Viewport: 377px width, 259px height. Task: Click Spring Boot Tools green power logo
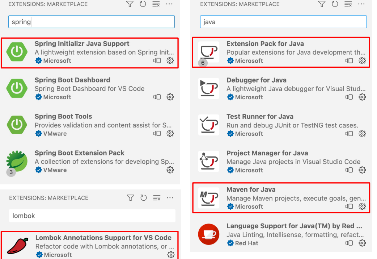point(17,125)
